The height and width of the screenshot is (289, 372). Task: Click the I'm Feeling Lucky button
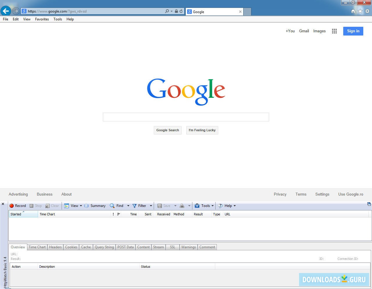click(202, 130)
